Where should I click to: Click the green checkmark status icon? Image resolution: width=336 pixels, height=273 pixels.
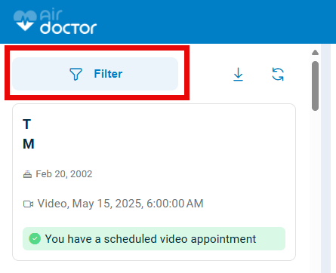point(35,238)
